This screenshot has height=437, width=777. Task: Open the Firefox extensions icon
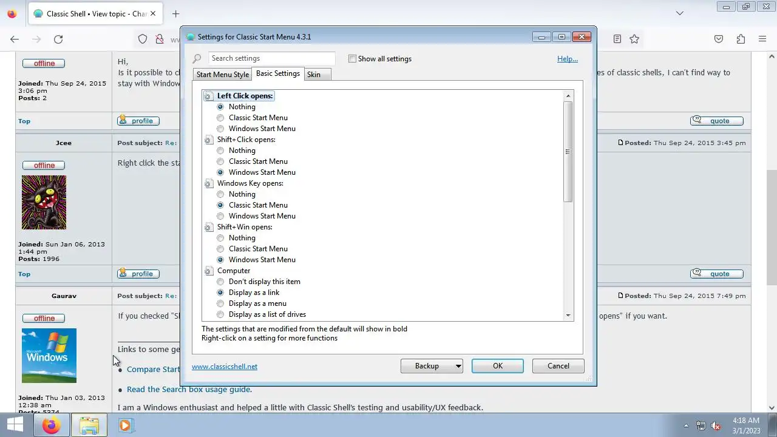pyautogui.click(x=741, y=39)
